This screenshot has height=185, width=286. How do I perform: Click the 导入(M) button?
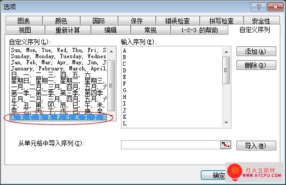tap(256, 146)
